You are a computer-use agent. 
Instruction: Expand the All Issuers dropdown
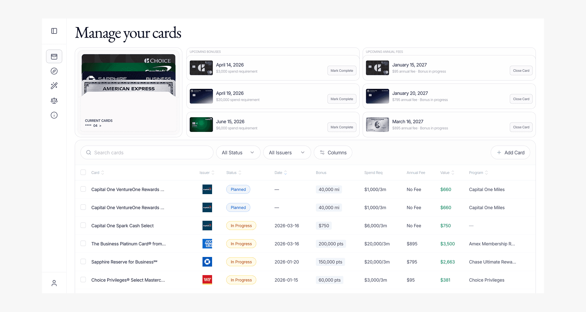pyautogui.click(x=287, y=152)
